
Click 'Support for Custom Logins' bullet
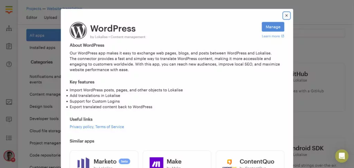pos(95,101)
